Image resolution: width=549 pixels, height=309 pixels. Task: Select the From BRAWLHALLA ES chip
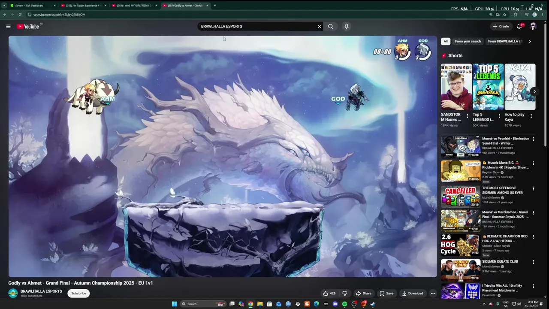[505, 41]
